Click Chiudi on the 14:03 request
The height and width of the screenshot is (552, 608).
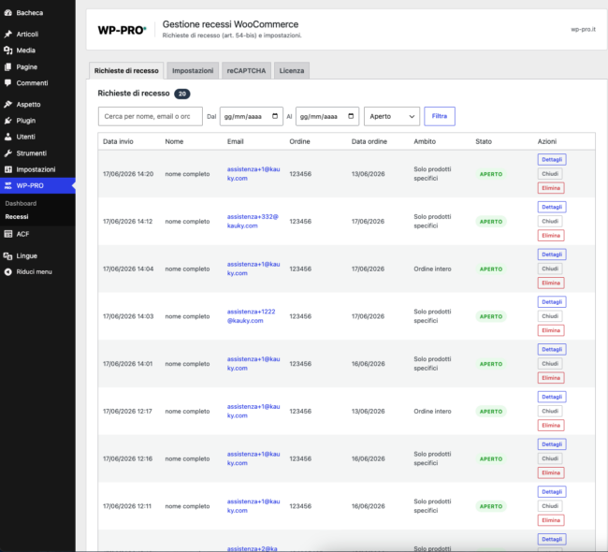(550, 316)
